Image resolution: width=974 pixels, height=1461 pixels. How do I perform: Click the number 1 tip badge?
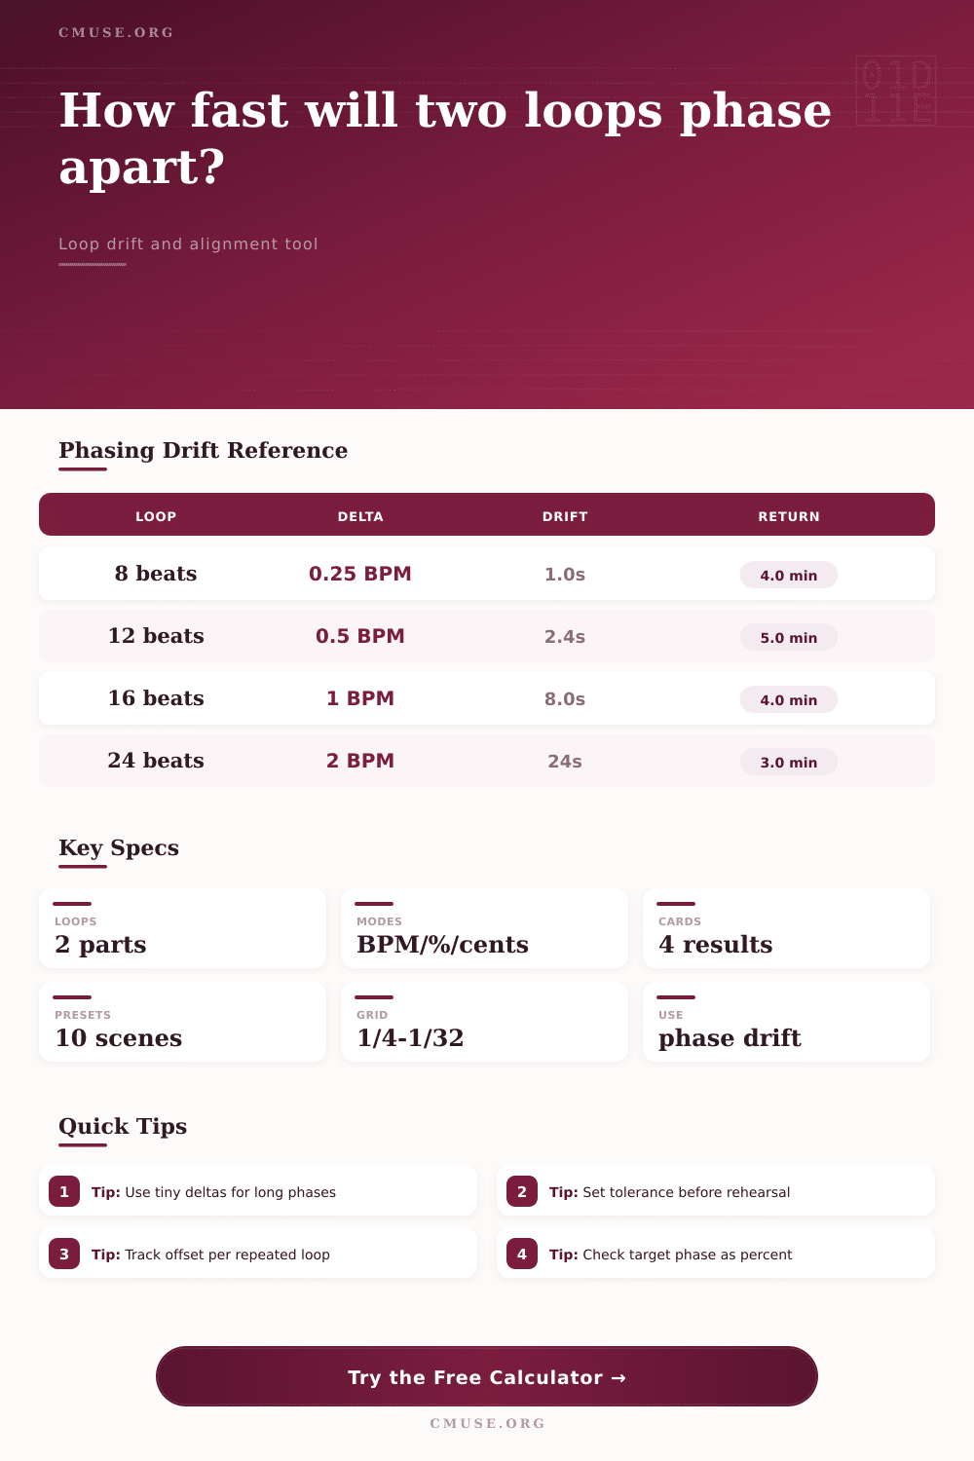pyautogui.click(x=64, y=1191)
